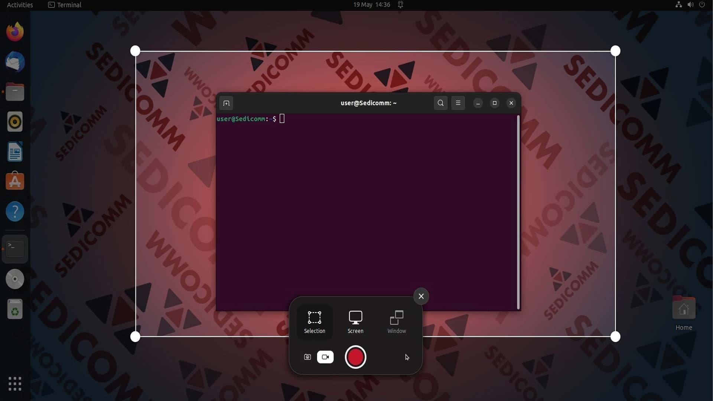The image size is (713, 401).
Task: Open the Terminal hamburger menu
Action: (458, 103)
